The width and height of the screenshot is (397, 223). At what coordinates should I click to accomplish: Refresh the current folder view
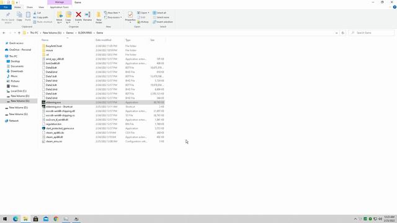[343, 33]
